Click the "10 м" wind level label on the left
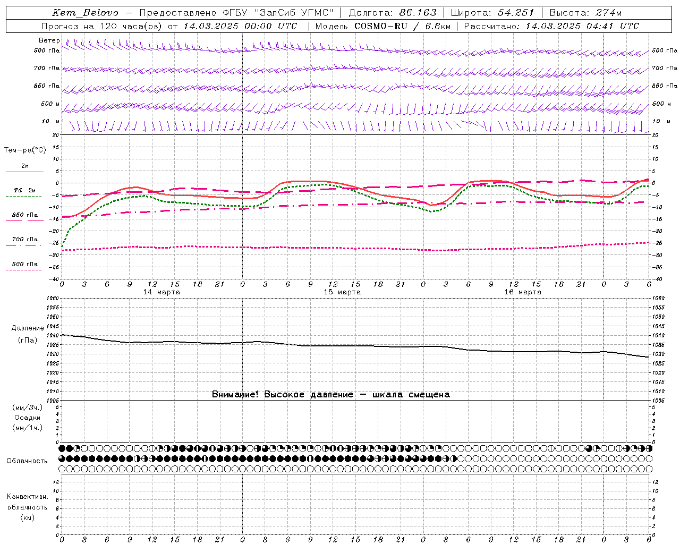This screenshot has height=544, width=680. (x=51, y=121)
